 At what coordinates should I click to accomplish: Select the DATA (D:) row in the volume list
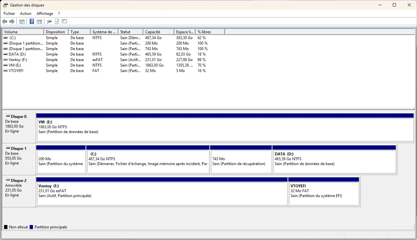[17, 54]
